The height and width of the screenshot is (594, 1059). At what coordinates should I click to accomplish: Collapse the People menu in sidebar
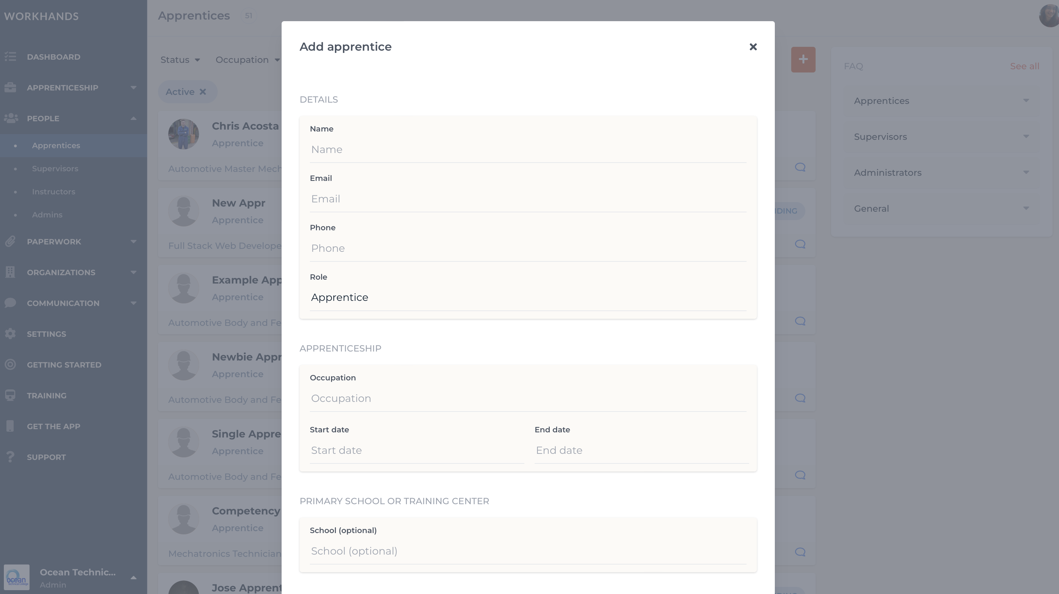pos(134,118)
